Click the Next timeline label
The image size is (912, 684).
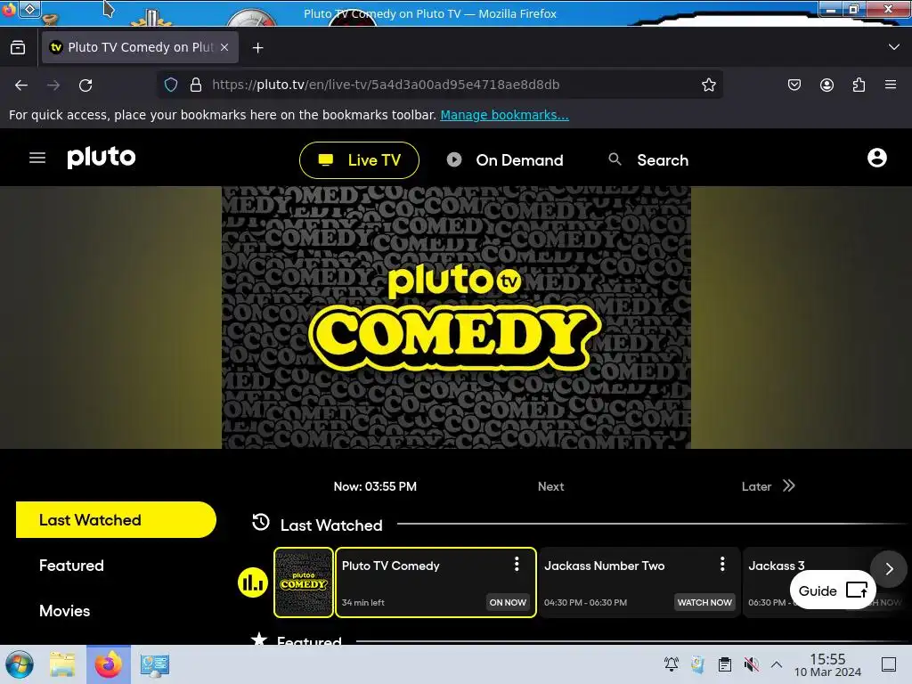pyautogui.click(x=550, y=486)
